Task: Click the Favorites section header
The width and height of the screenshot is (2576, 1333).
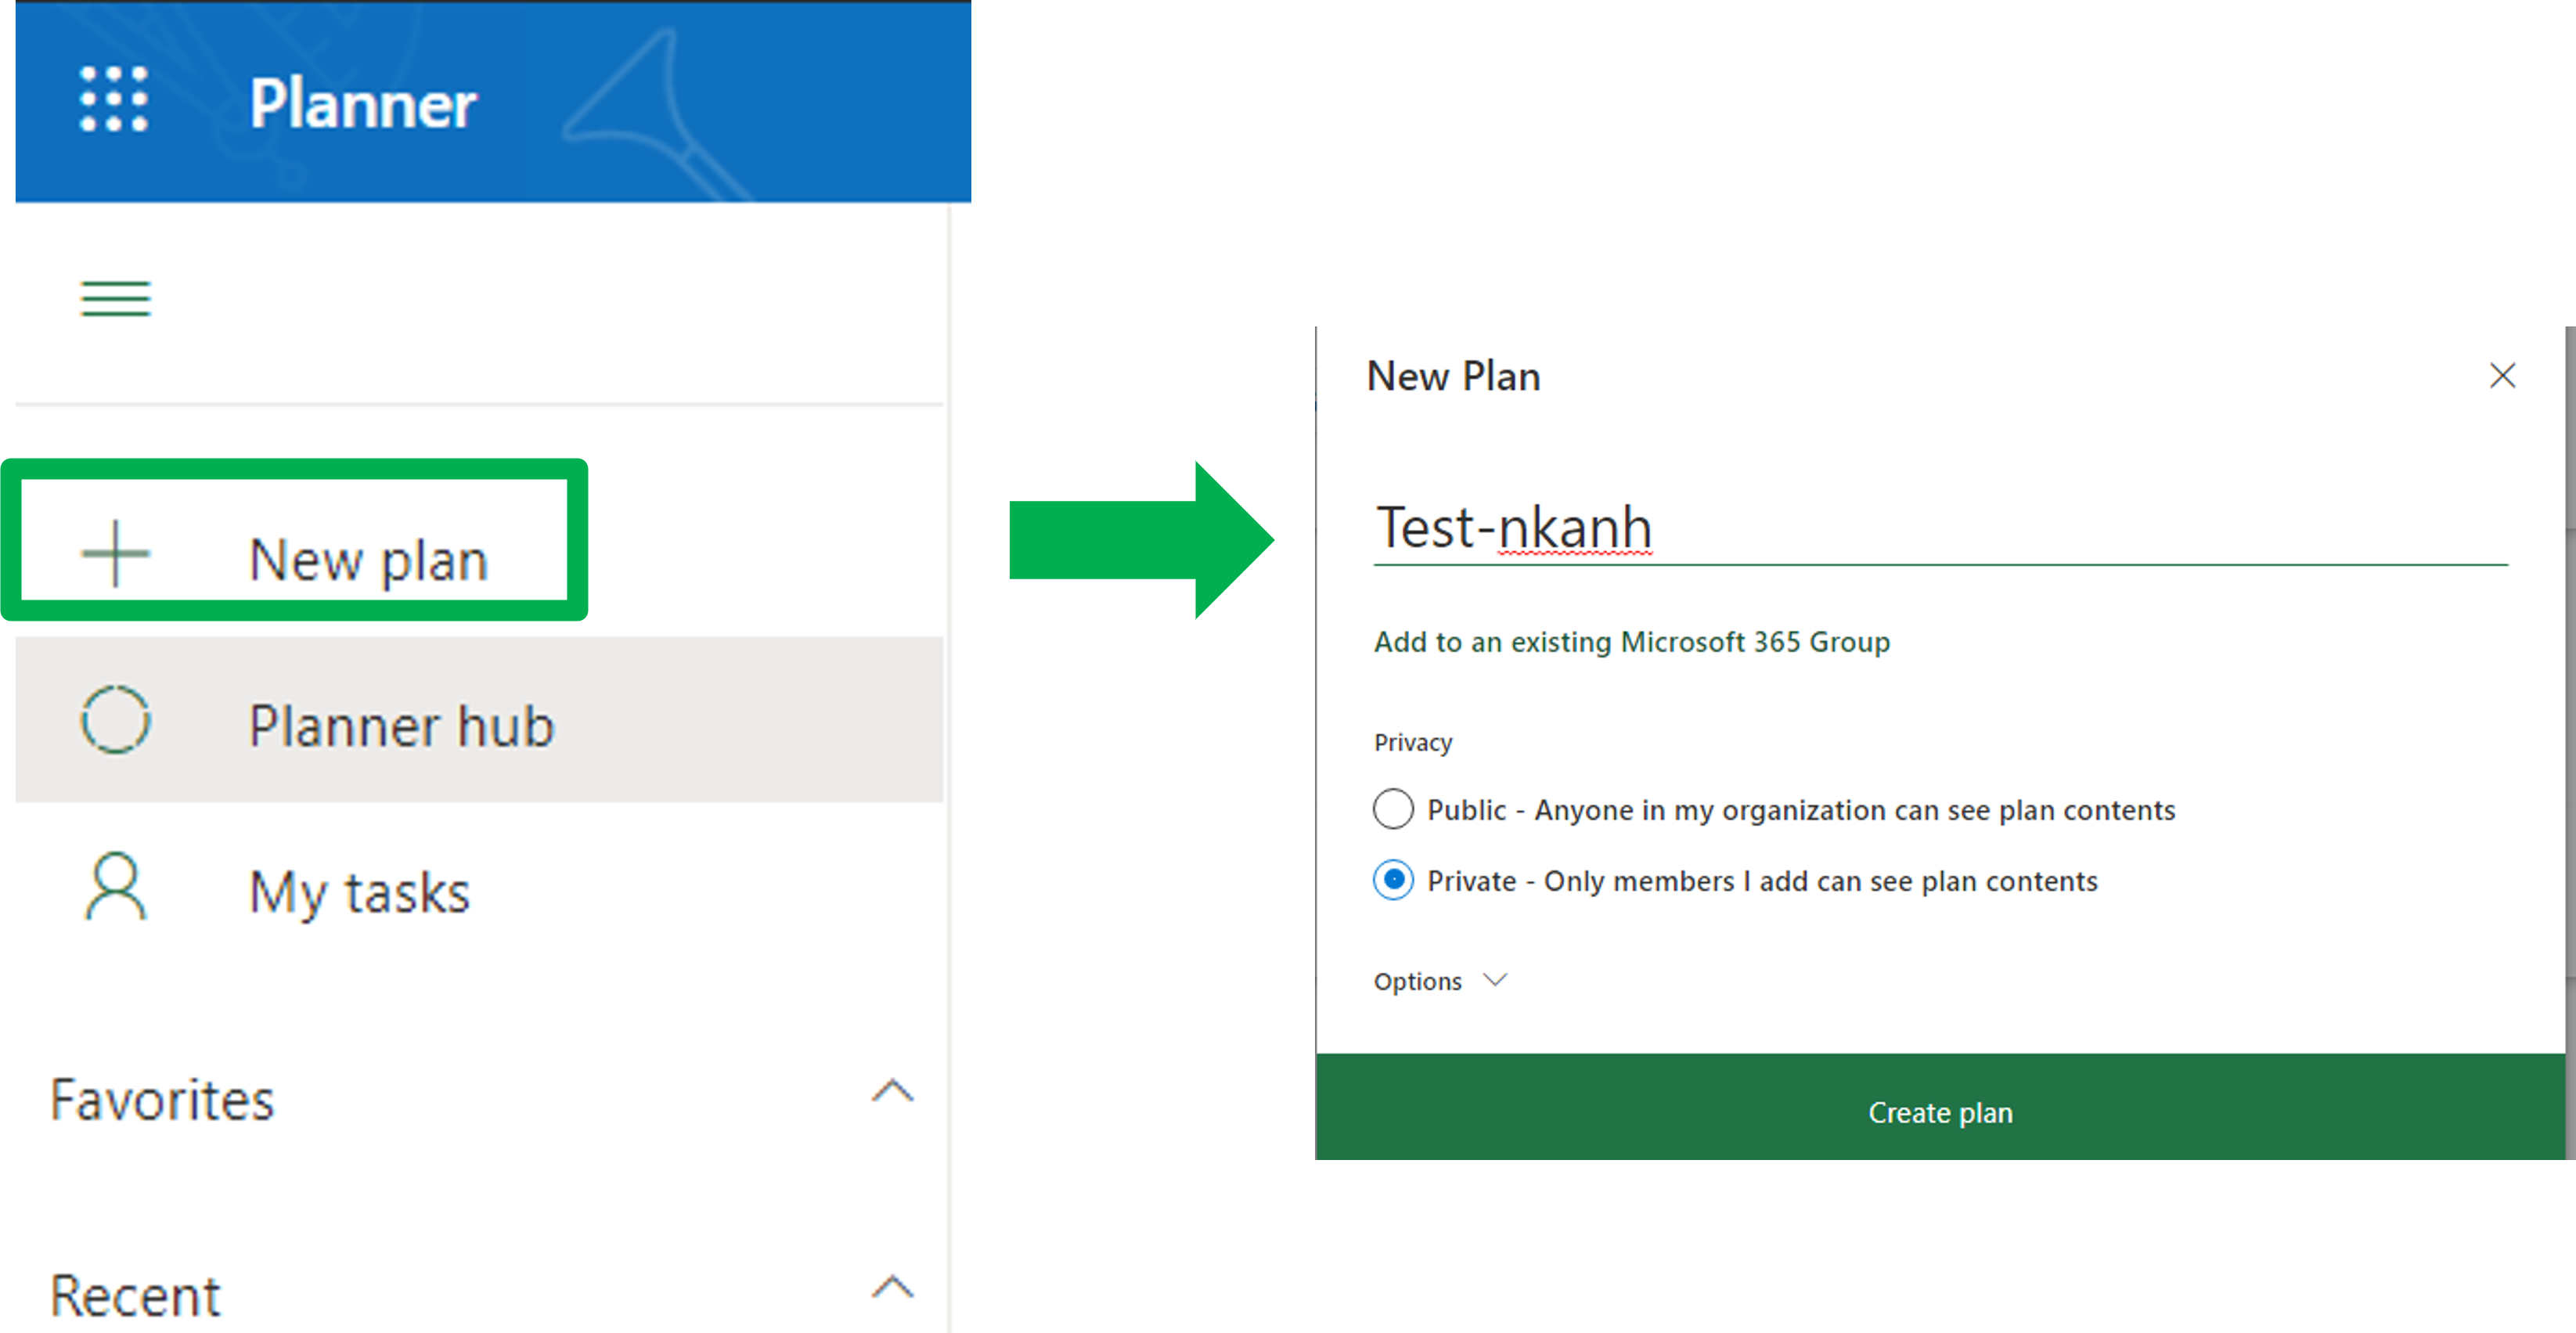Action: (x=162, y=1100)
